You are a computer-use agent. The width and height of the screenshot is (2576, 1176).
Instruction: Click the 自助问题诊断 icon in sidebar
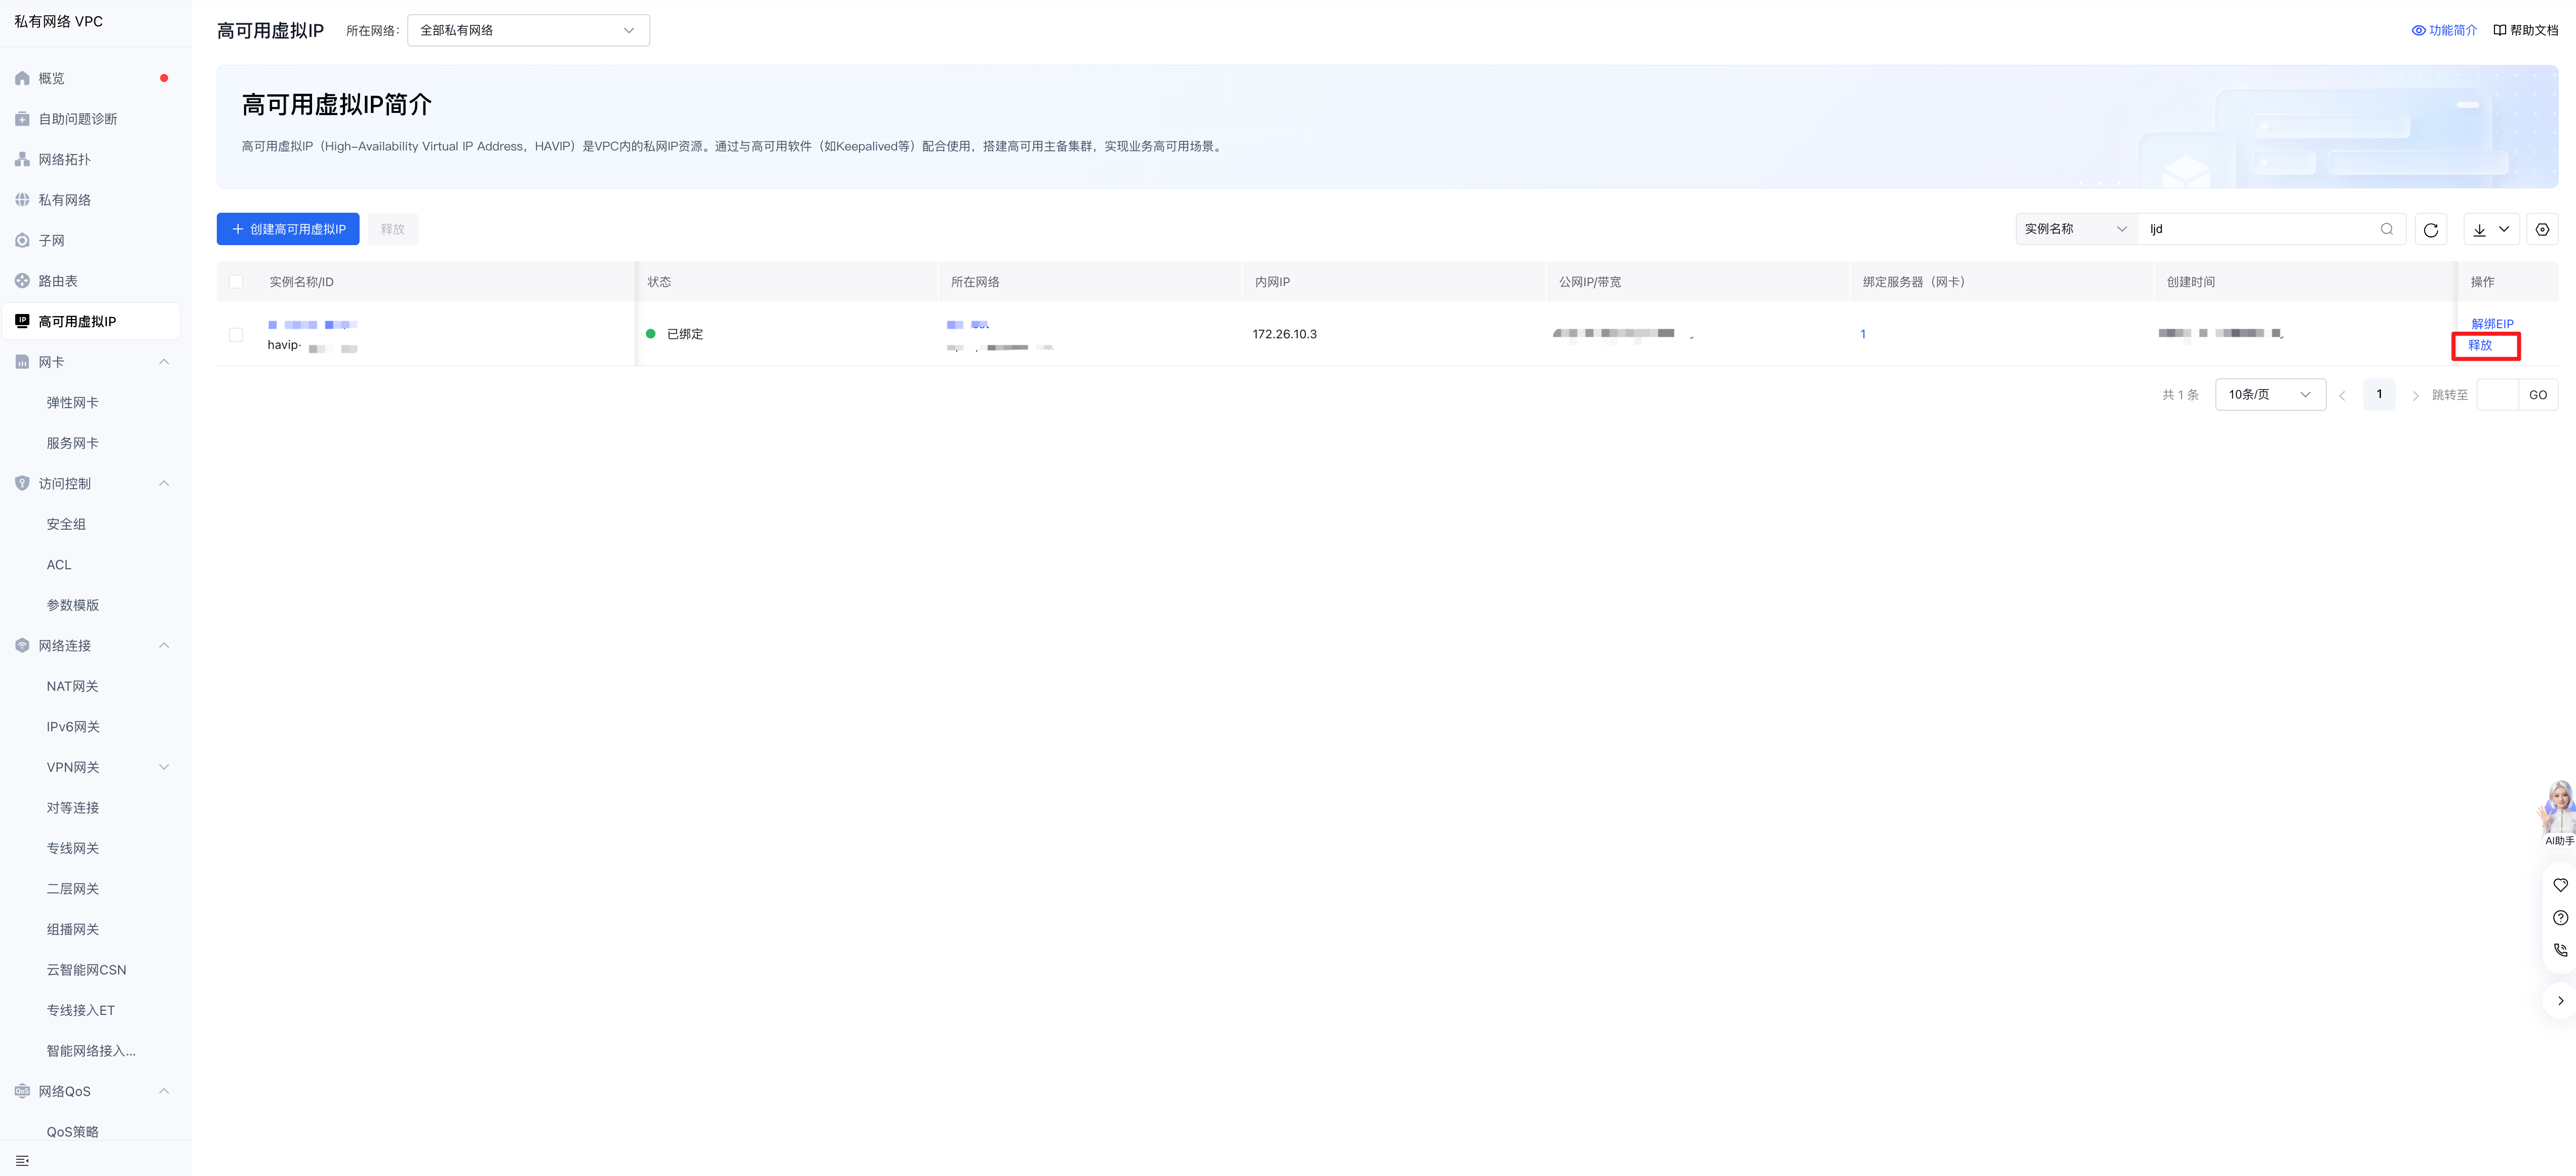tap(22, 119)
